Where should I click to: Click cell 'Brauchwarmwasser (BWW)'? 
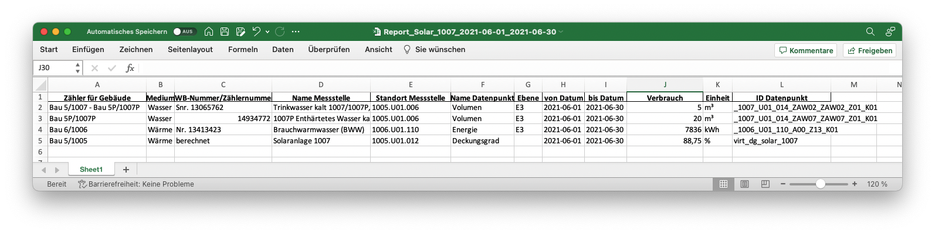point(321,130)
